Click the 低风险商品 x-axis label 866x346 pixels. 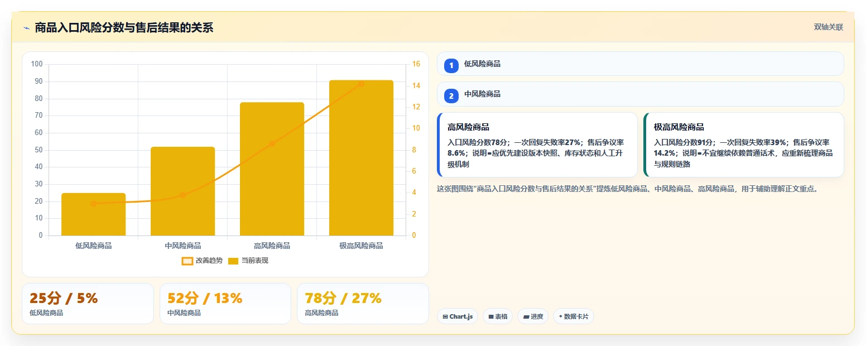[x=94, y=246]
